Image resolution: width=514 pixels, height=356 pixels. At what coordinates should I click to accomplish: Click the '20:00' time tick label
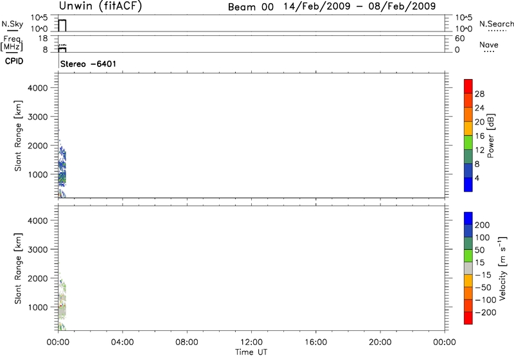tap(380, 343)
